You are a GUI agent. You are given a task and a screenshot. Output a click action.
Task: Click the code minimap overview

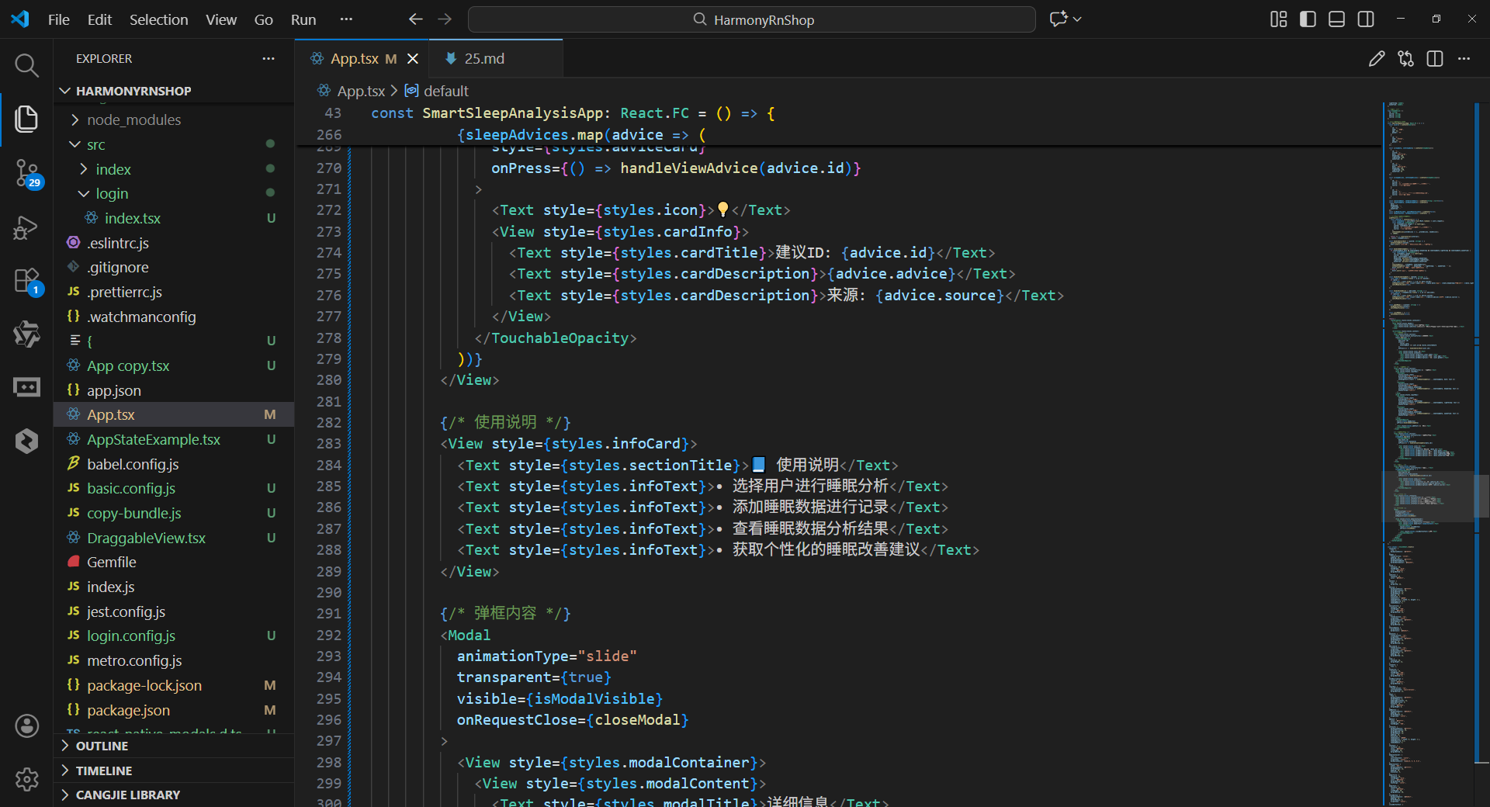[x=1426, y=454]
